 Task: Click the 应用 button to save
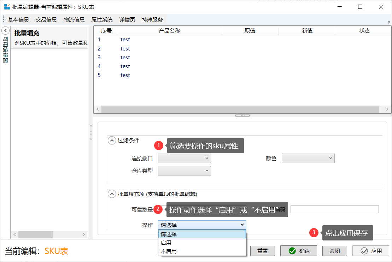pos(371,251)
